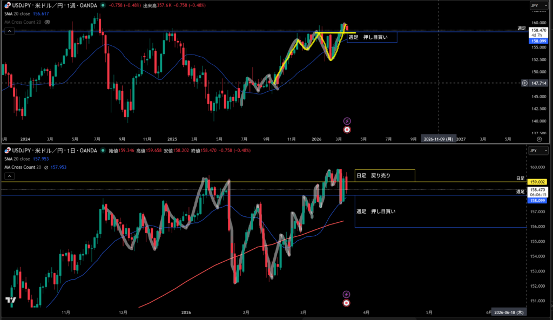This screenshot has width=553, height=320.
Task: Click the plus icon at price 147.714
Action: (525, 83)
